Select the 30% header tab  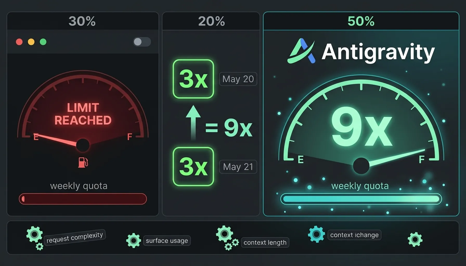tap(83, 21)
